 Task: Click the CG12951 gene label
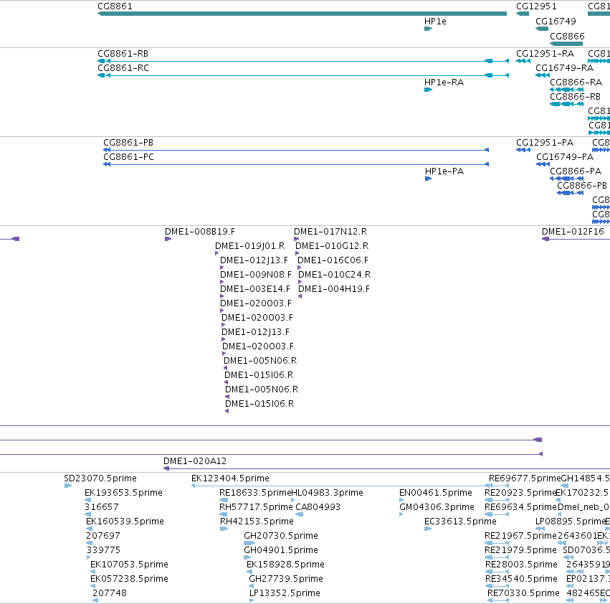536,6
